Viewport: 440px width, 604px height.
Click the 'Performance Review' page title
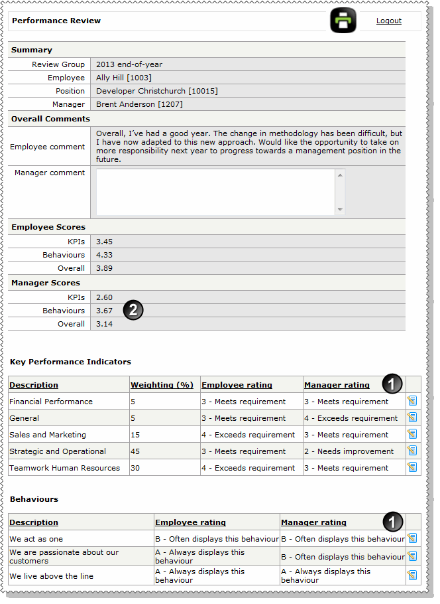(56, 21)
